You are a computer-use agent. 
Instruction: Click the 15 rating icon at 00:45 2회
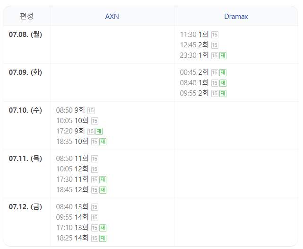click(x=215, y=73)
